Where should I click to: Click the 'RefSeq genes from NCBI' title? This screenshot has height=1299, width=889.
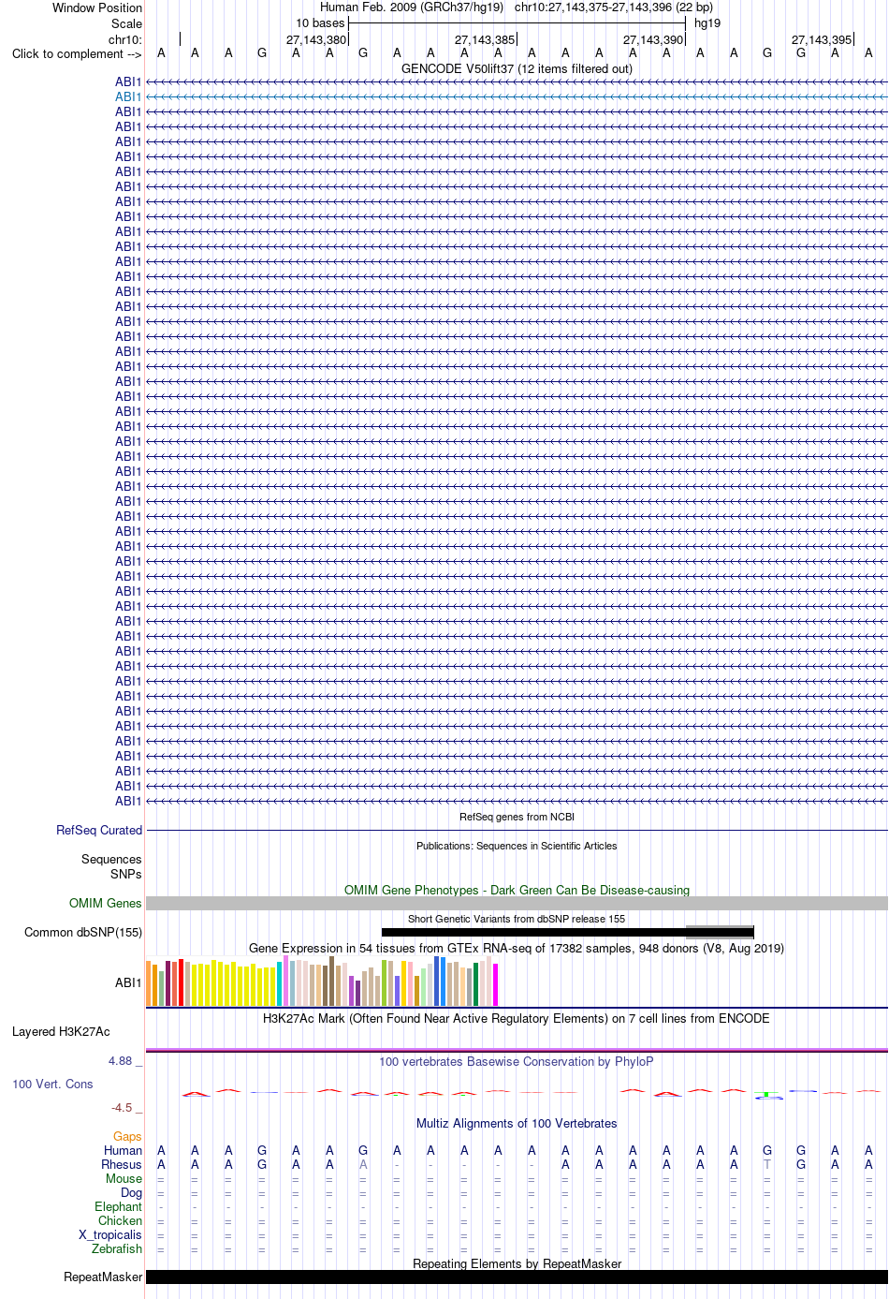coord(517,817)
